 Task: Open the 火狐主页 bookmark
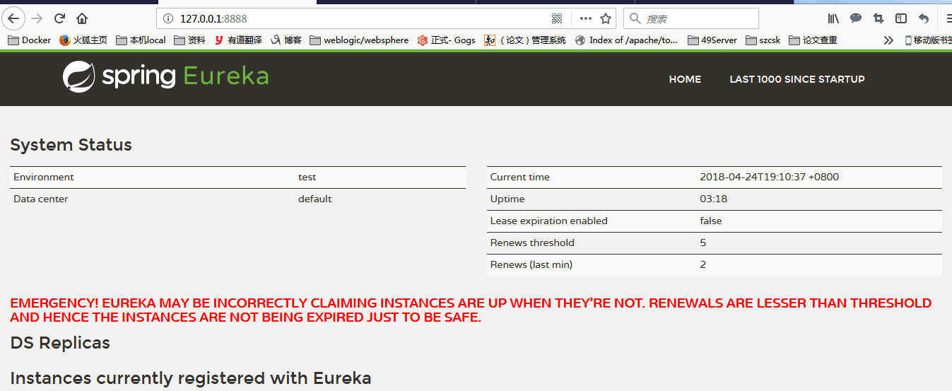[83, 40]
